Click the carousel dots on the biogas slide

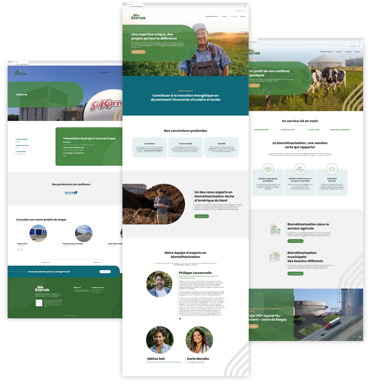point(356,337)
